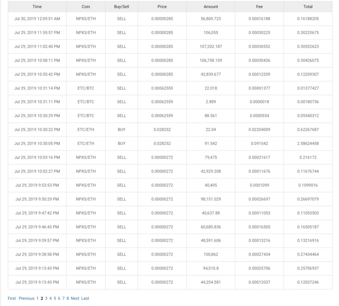Click total 0.12209307
This screenshot has width=339, height=306.
pyautogui.click(x=308, y=74)
